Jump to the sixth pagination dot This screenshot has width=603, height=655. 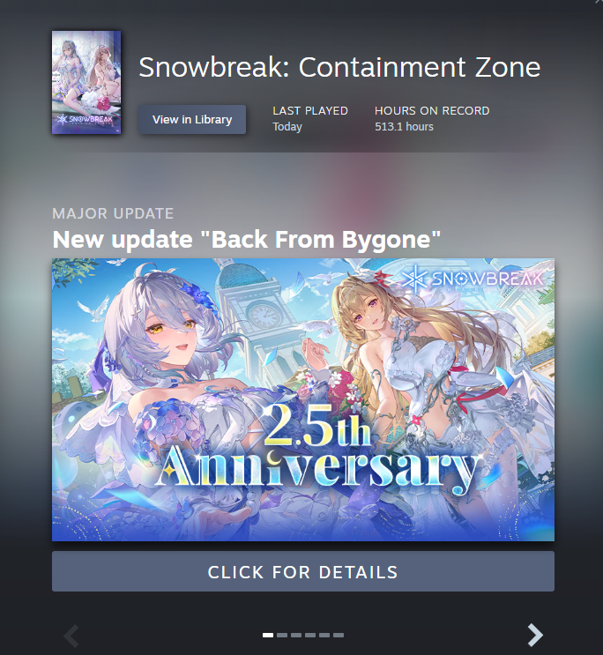(x=339, y=635)
